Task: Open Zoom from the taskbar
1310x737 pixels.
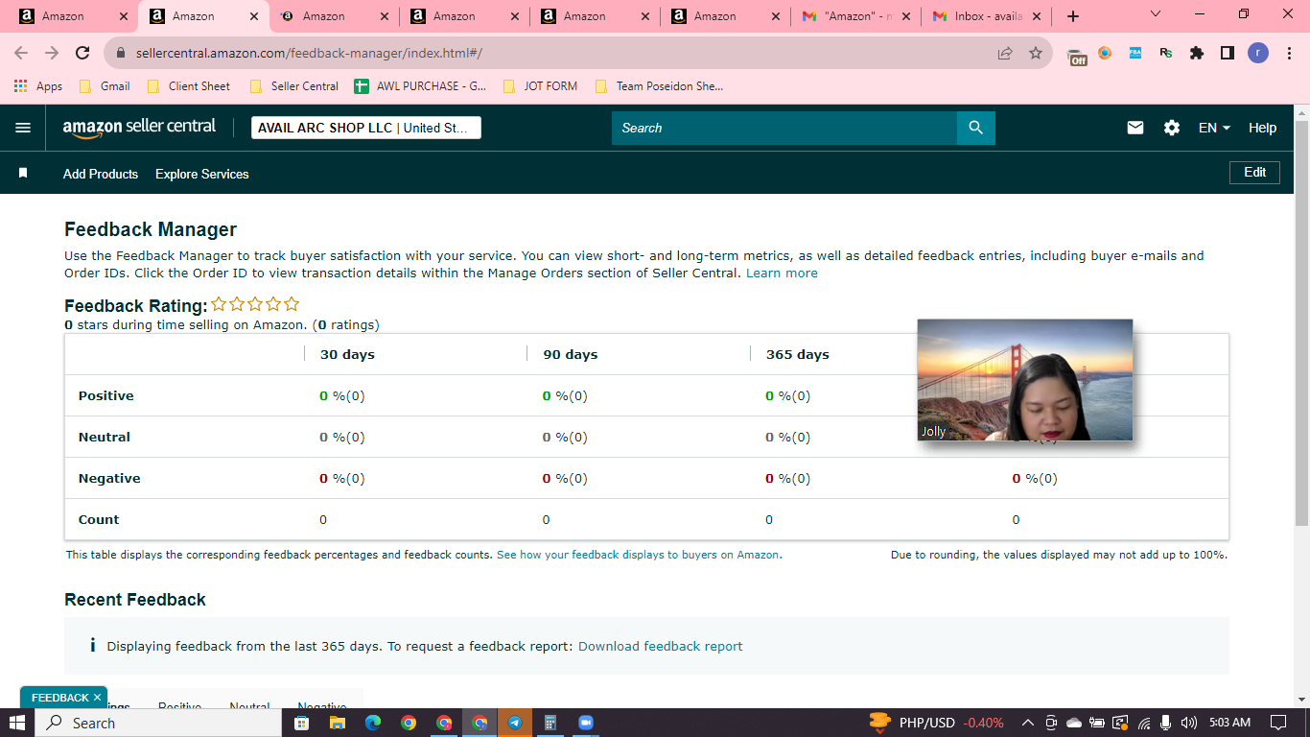Action: 586,723
